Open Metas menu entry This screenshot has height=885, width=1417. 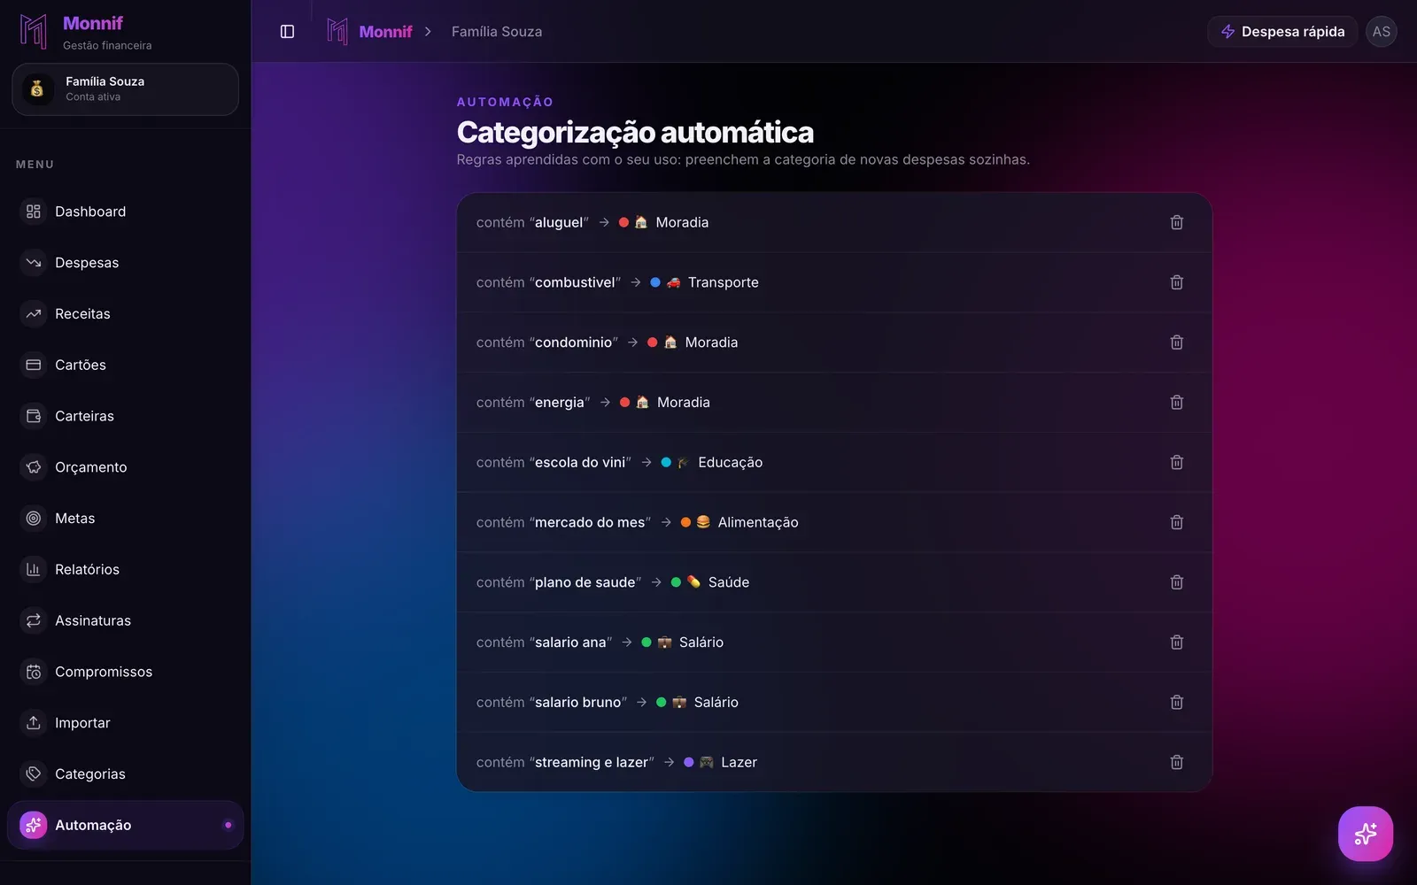coord(125,519)
